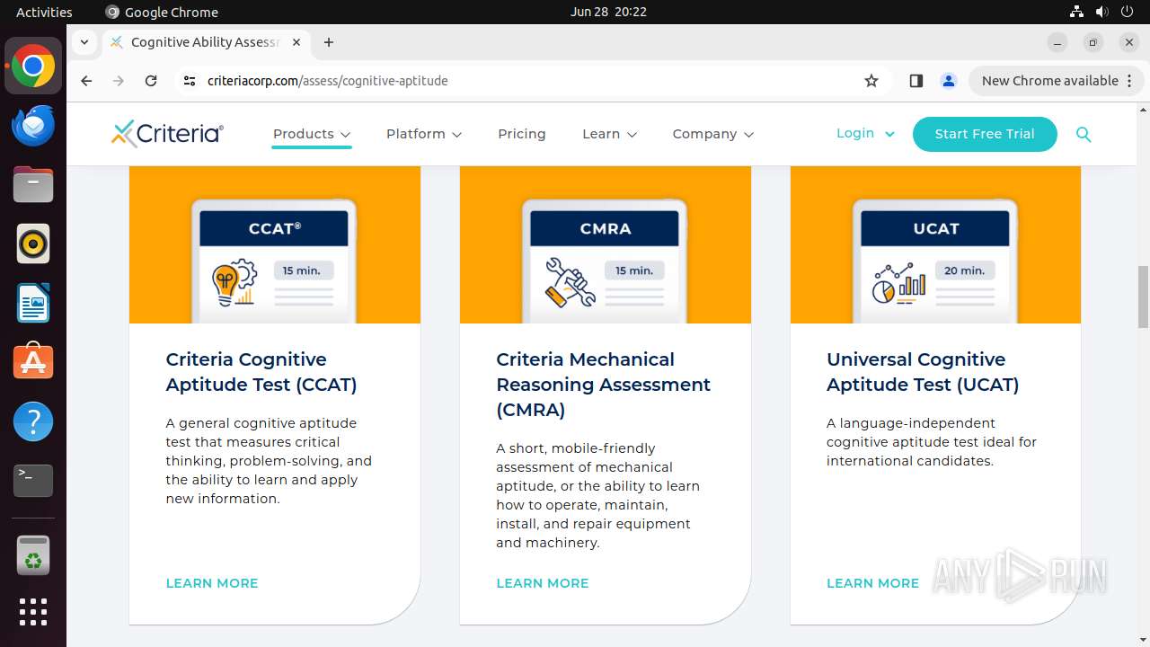This screenshot has width=1150, height=647.
Task: View site information icon in address bar
Action: 189,81
